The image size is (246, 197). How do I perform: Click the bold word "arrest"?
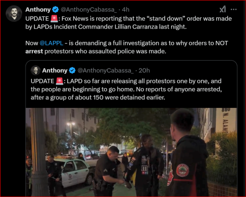click(34, 51)
